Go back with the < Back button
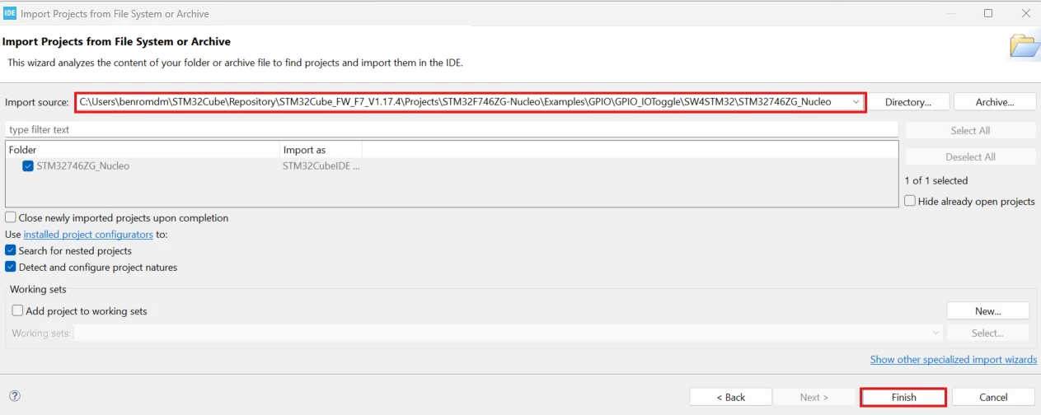This screenshot has width=1041, height=415. [x=730, y=397]
